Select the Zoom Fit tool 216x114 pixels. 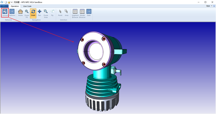point(27,13)
